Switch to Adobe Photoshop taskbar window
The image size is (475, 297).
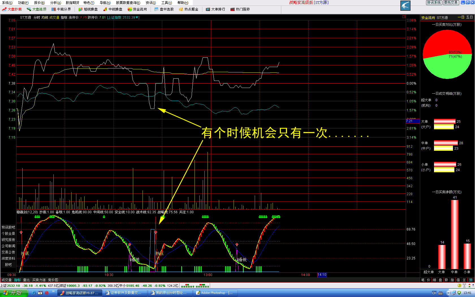(x=215, y=293)
